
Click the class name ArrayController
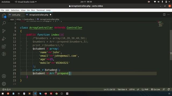41,28
